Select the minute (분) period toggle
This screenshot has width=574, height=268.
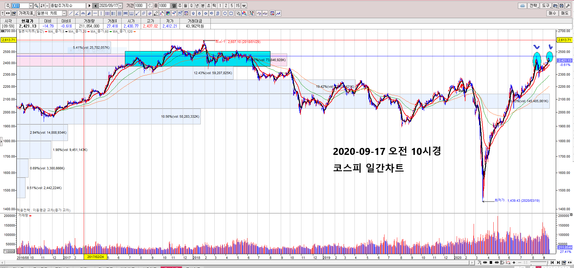(x=203, y=6)
